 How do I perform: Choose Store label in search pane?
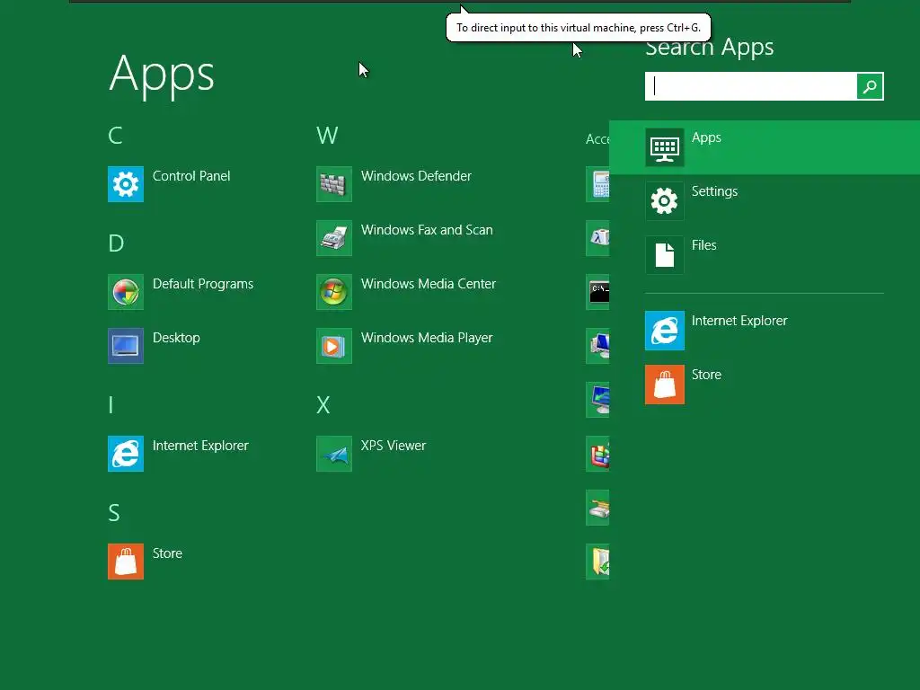pyautogui.click(x=706, y=375)
